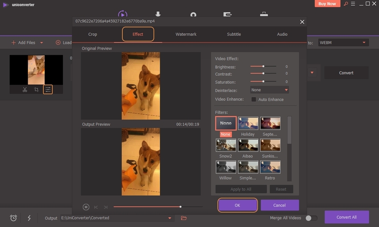Toggle the Merge All Videos switch
The width and height of the screenshot is (379, 227).
311,218
